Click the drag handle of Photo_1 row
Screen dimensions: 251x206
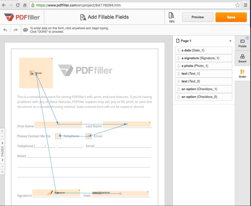point(178,66)
